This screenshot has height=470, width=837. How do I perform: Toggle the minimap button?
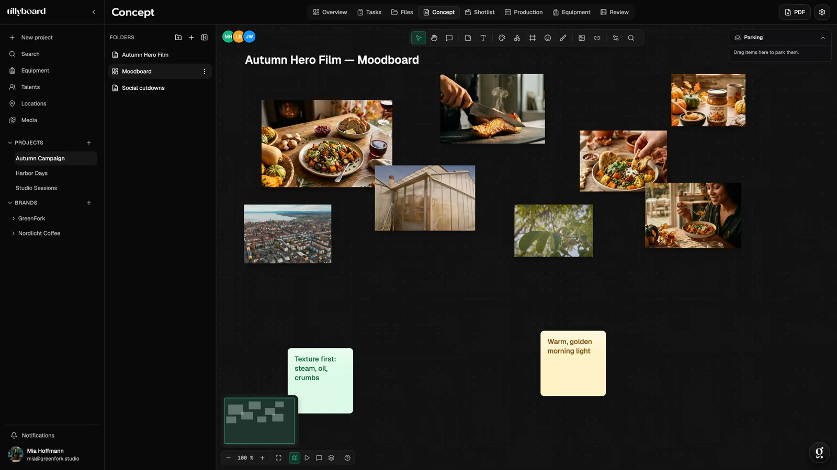(295, 458)
